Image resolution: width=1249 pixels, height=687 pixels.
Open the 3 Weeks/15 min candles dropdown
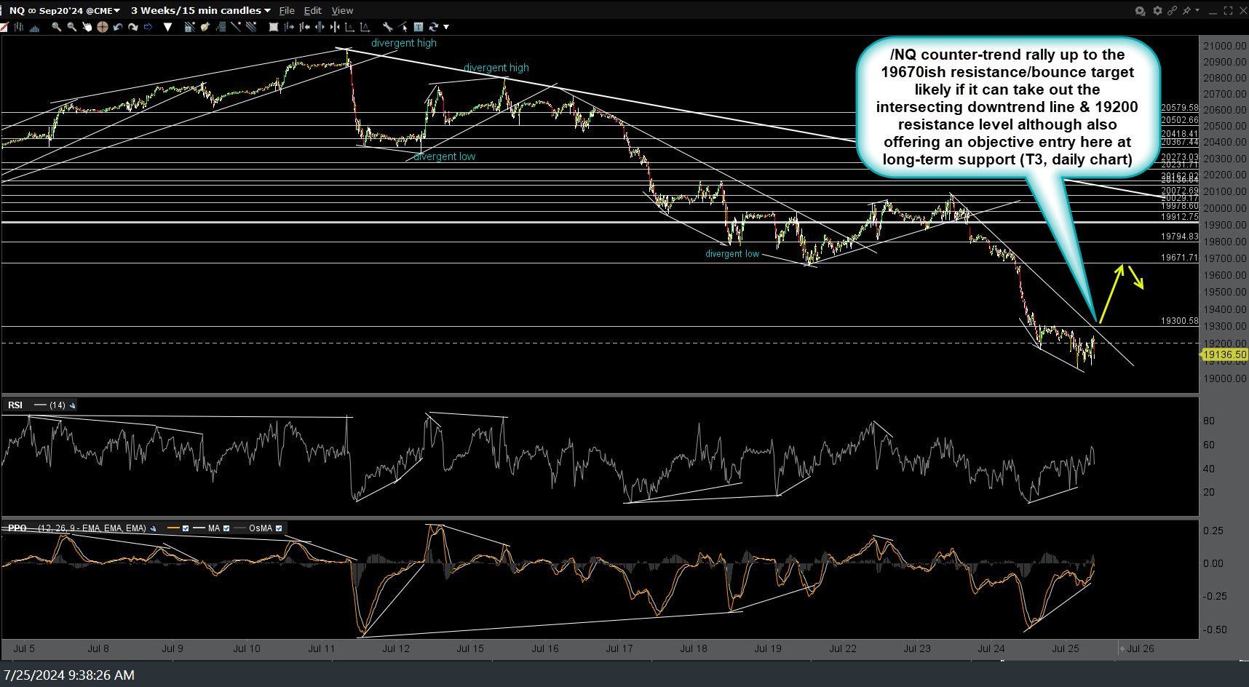click(x=201, y=10)
